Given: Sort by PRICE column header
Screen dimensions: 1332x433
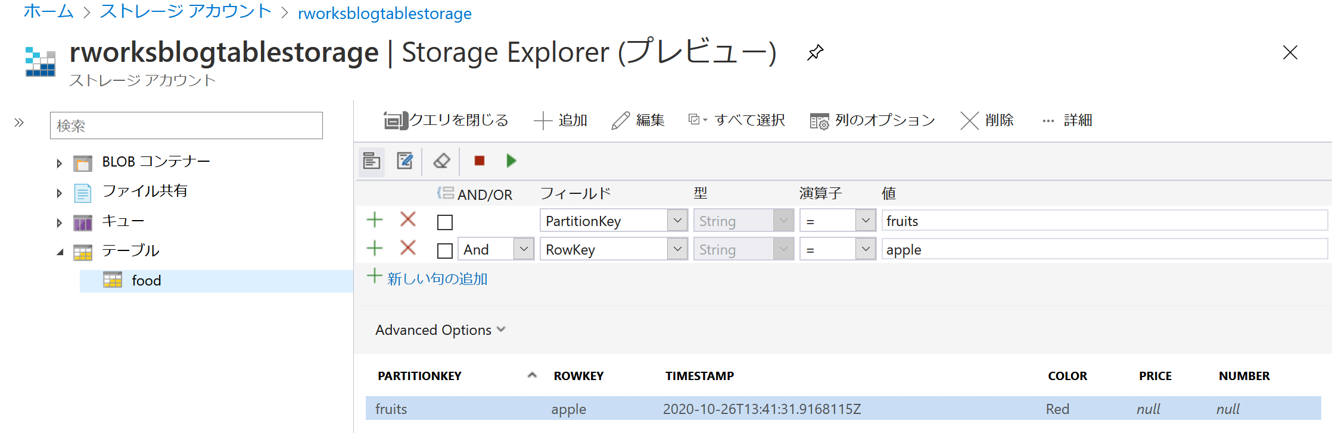Looking at the screenshot, I should click(x=1155, y=376).
